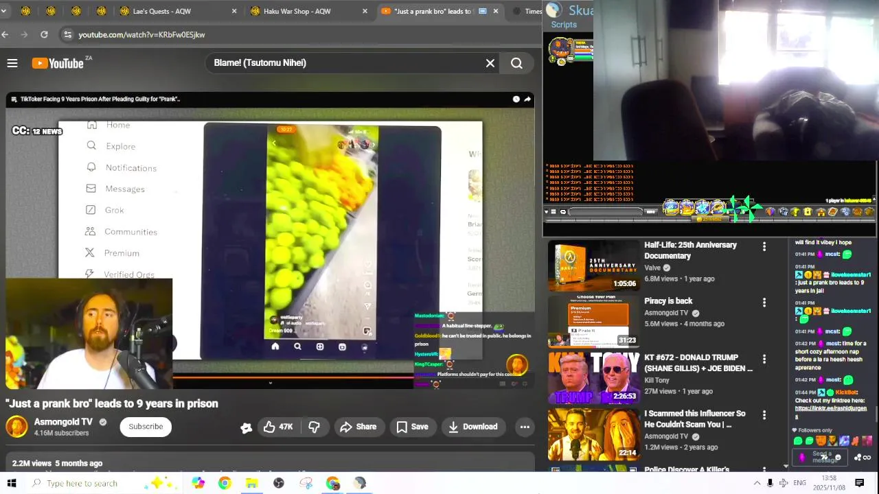Screen dimensions: 879x494
Task: Open the YouTube hamburger guide menu
Action: [x=12, y=63]
